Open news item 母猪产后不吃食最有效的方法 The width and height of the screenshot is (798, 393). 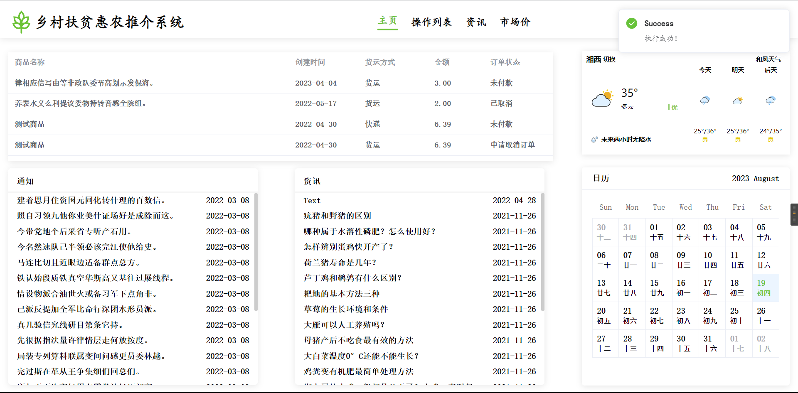[x=359, y=340]
